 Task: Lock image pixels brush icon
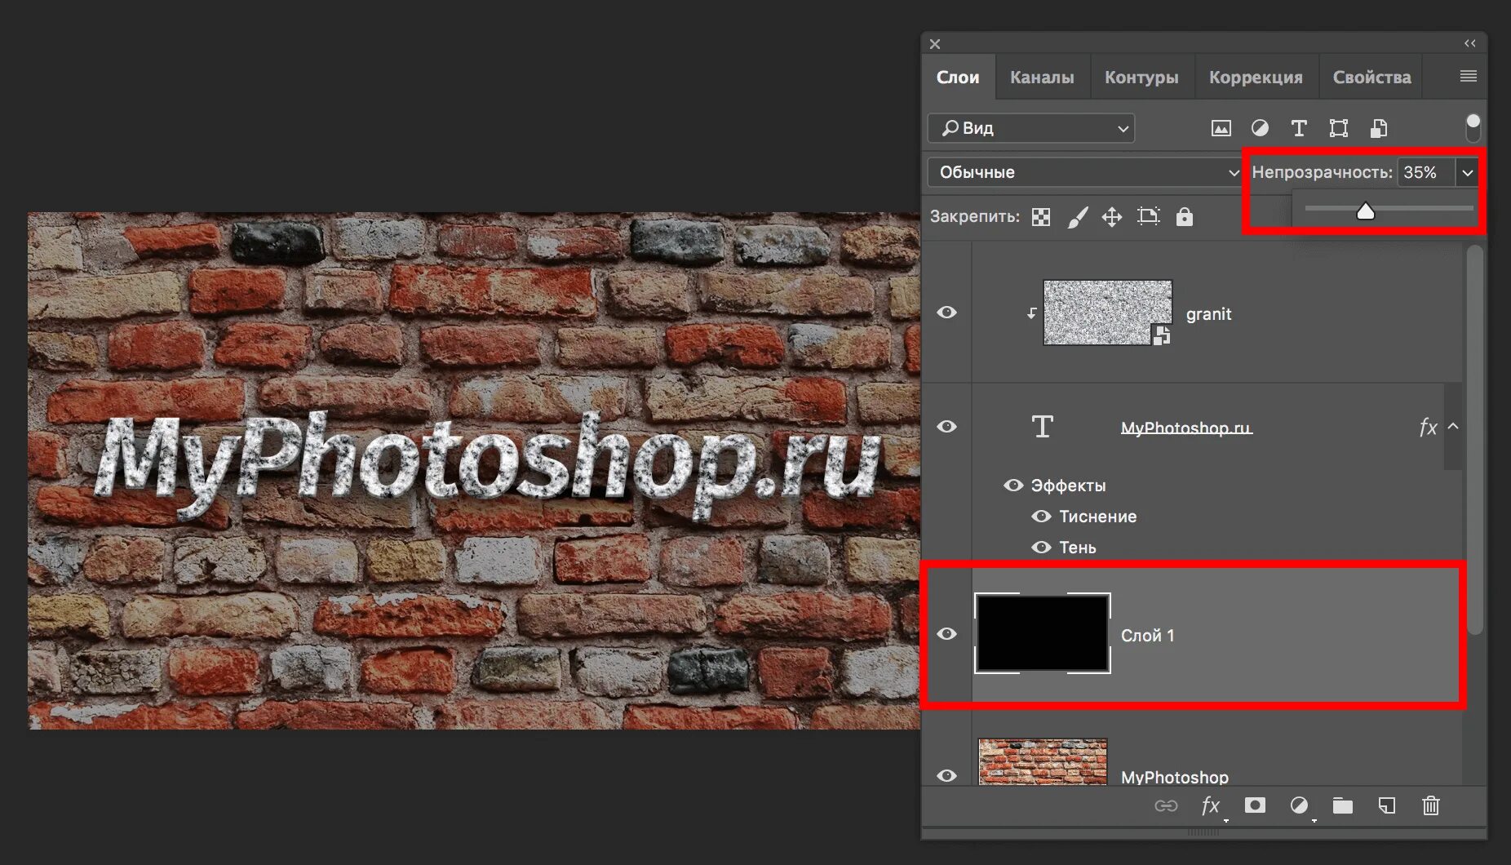[1078, 217]
